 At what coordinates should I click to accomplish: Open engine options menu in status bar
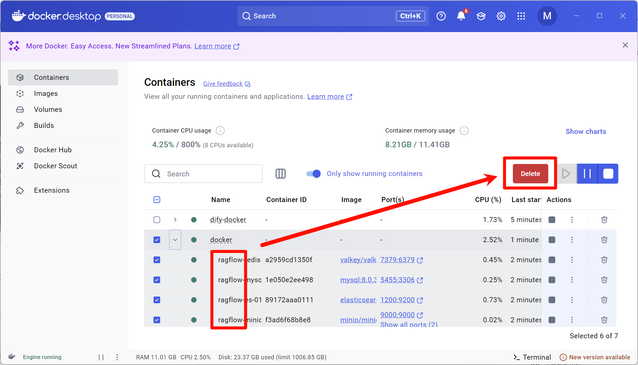point(117,357)
